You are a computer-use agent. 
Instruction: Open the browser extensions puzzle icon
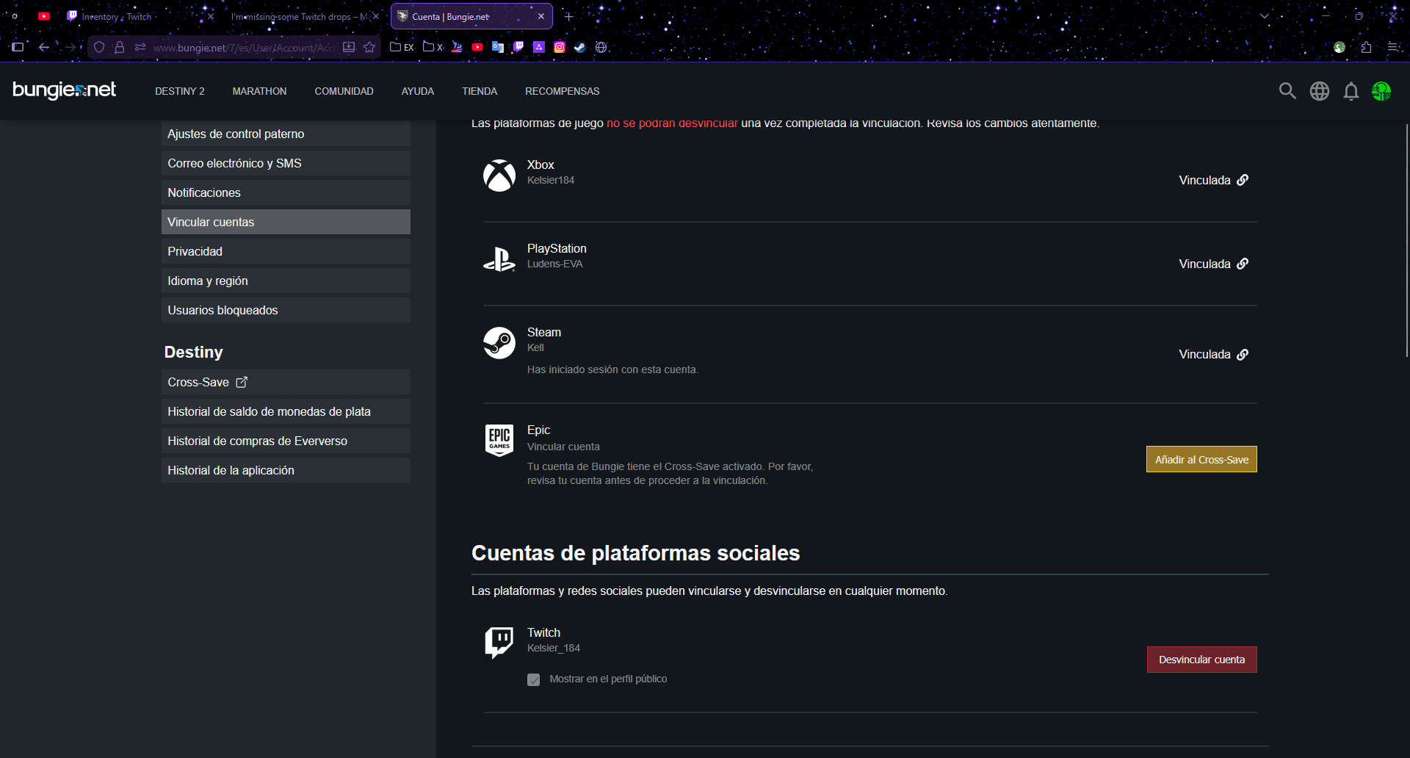[x=1366, y=47]
